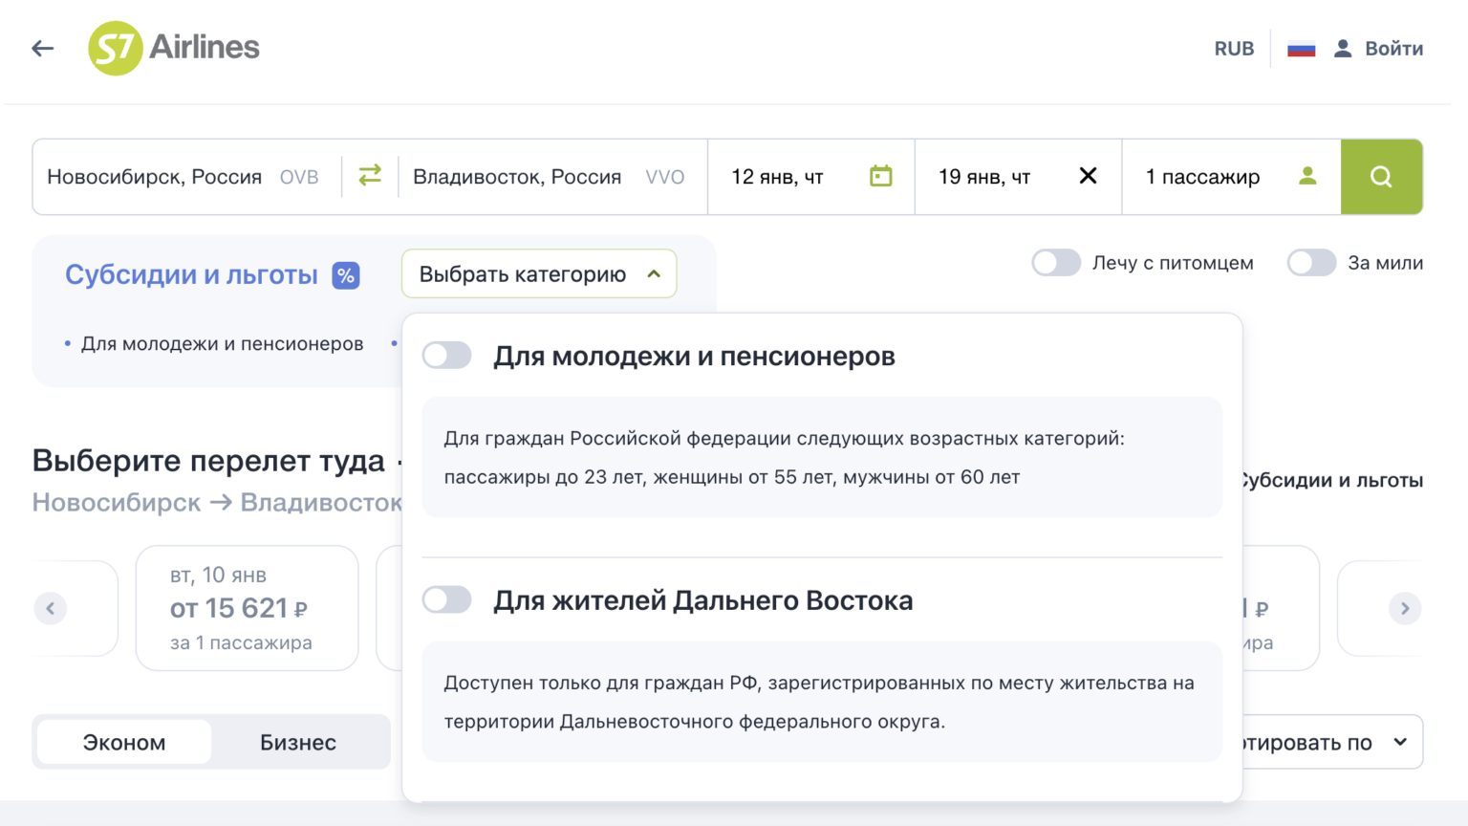This screenshot has width=1468, height=826.
Task: Select date card вт, 10 янв
Action: coord(248,608)
